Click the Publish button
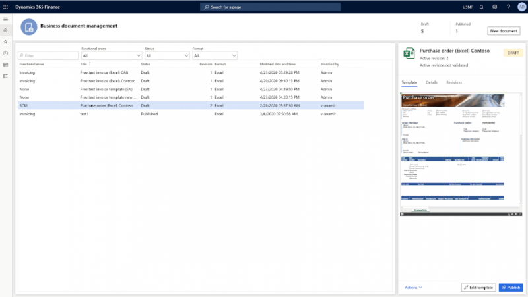 click(x=511, y=288)
